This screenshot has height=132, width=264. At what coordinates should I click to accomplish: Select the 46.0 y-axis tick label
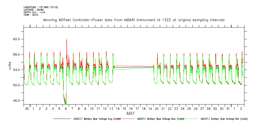click(x=17, y=101)
